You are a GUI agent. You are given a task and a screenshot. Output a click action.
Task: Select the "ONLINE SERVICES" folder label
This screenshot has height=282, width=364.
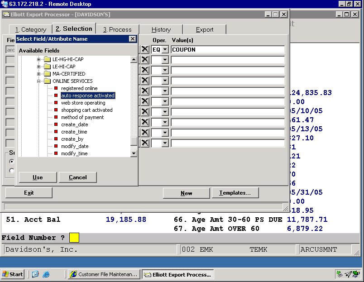[x=72, y=81]
